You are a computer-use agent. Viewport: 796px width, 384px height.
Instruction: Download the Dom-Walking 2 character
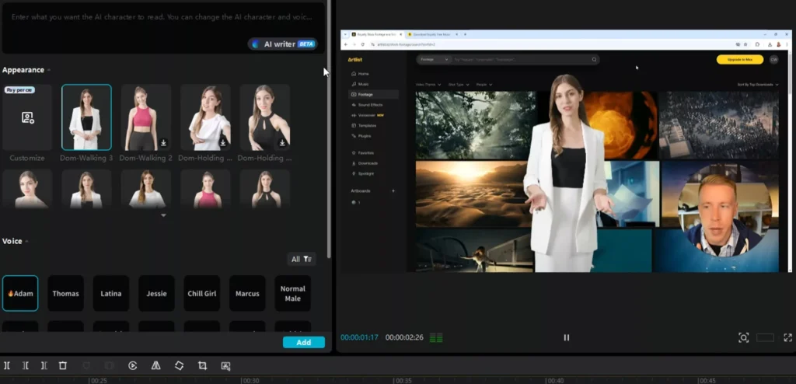(x=163, y=143)
